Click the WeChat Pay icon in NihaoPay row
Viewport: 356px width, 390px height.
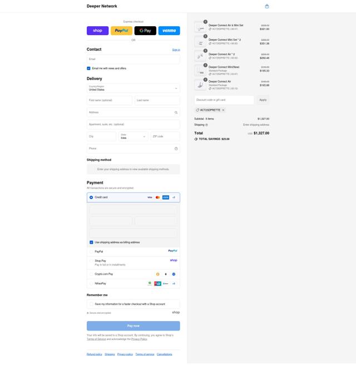(x=150, y=284)
